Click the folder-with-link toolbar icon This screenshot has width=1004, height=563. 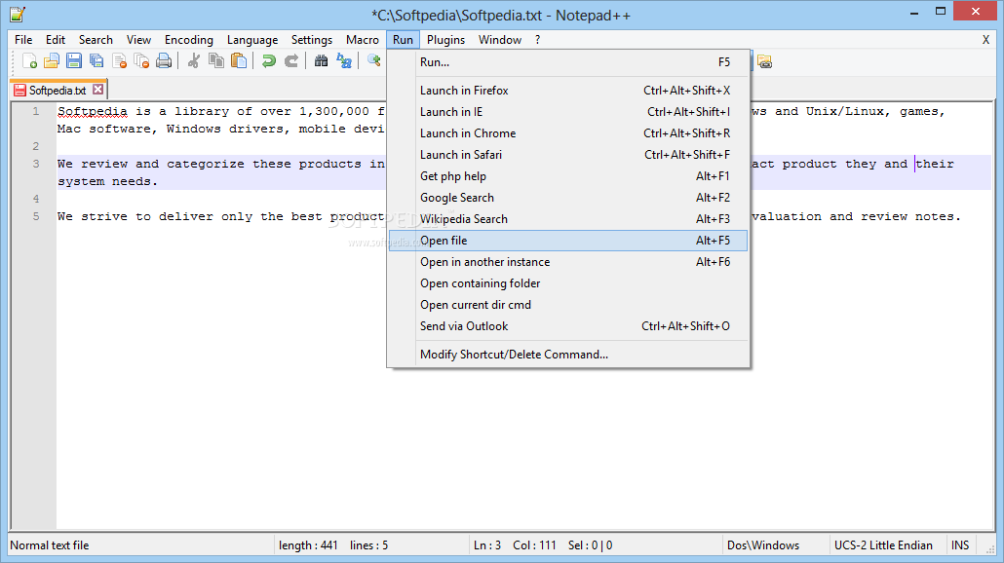pyautogui.click(x=764, y=61)
